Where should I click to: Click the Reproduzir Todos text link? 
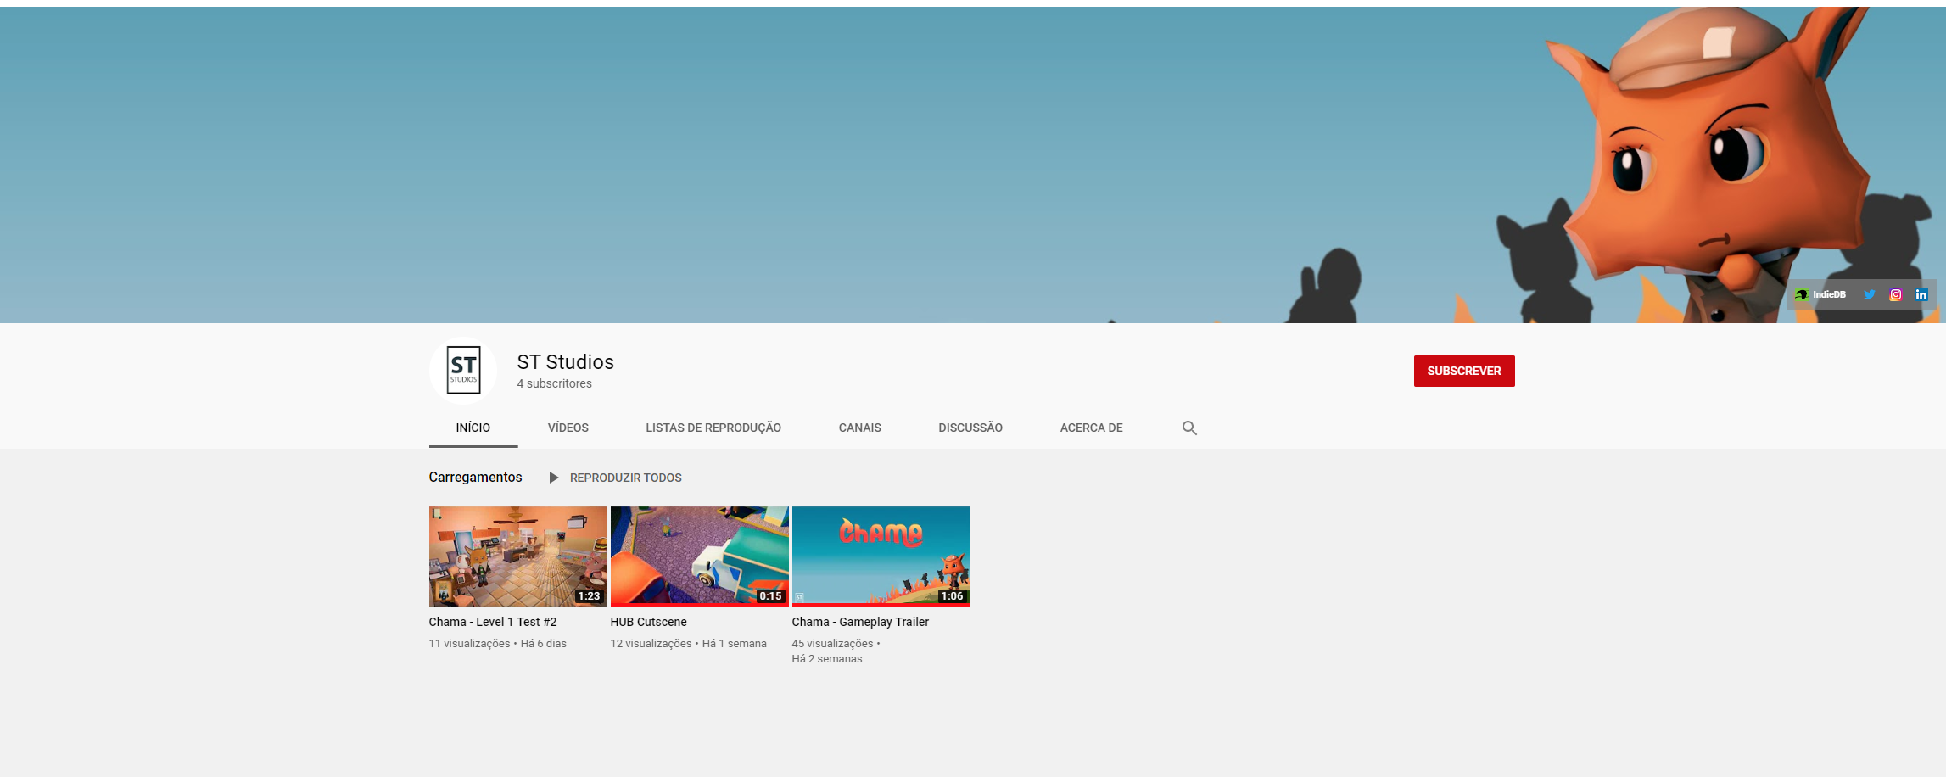coord(625,478)
